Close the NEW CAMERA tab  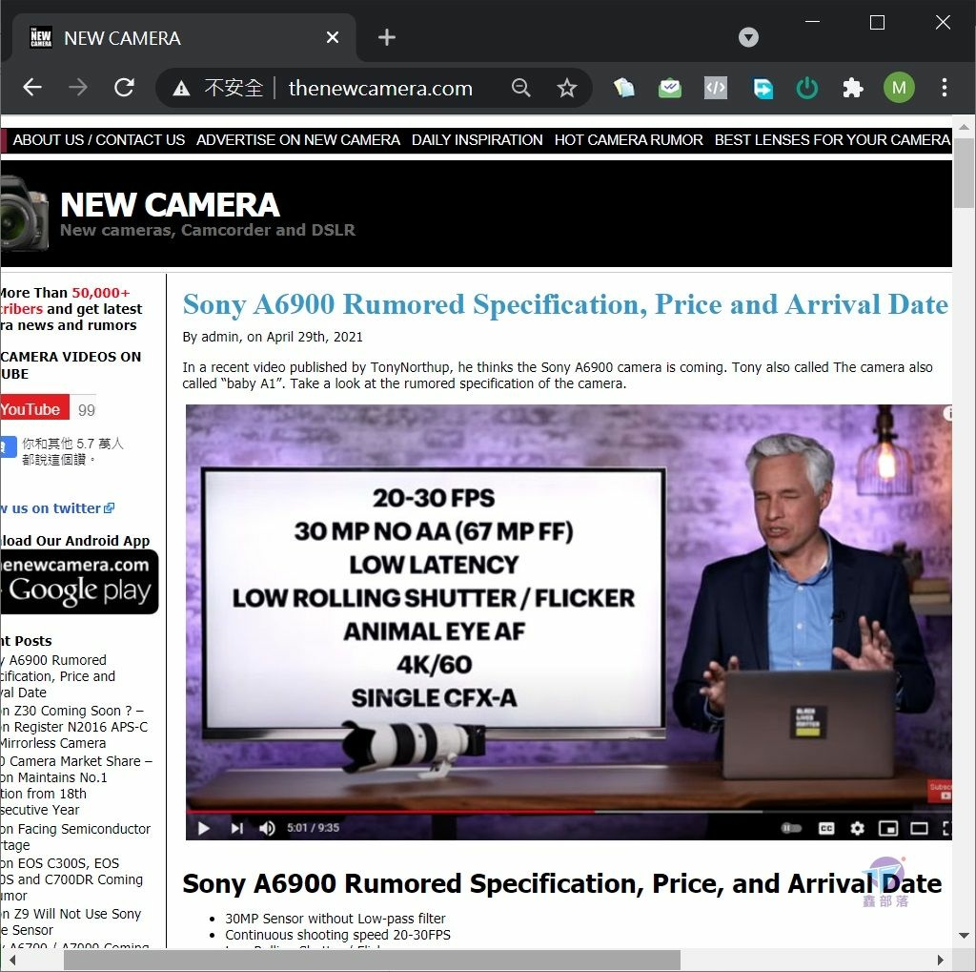point(333,37)
